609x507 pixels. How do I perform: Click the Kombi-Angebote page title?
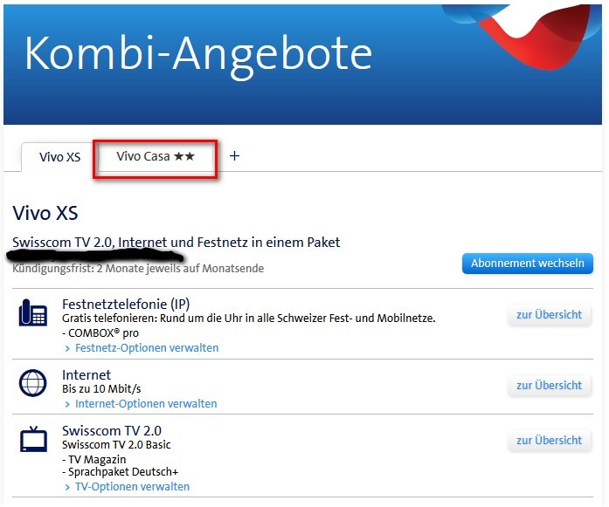pos(198,54)
